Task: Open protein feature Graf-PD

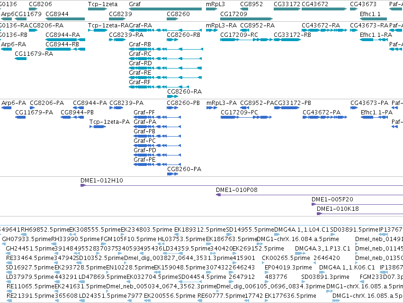Action: (157, 155)
